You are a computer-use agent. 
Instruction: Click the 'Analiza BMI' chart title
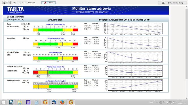pos(55,53)
